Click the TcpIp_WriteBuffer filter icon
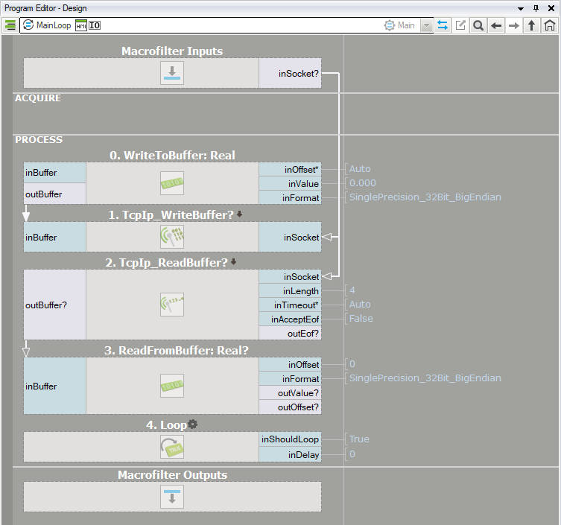561x525 pixels. tap(172, 236)
